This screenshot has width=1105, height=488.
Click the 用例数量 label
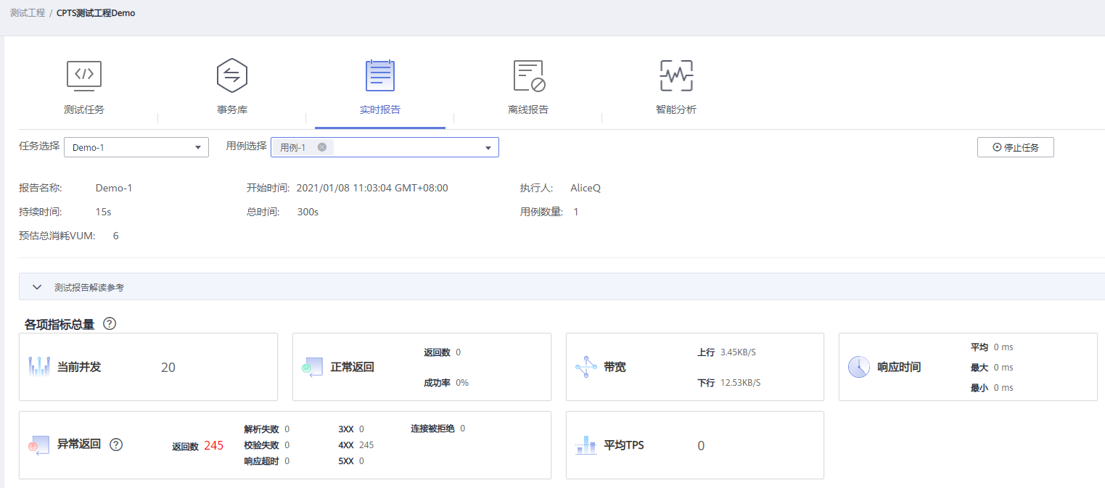tap(541, 212)
